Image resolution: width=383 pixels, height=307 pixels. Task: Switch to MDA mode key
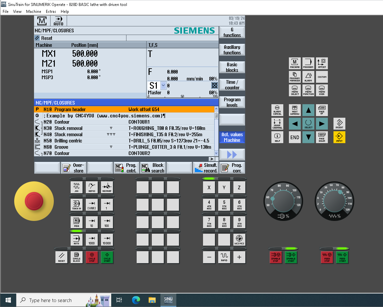tap(77, 222)
